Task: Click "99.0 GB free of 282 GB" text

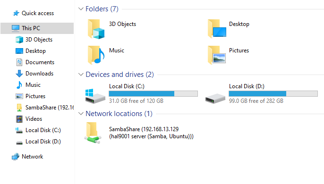Action: 256,101
